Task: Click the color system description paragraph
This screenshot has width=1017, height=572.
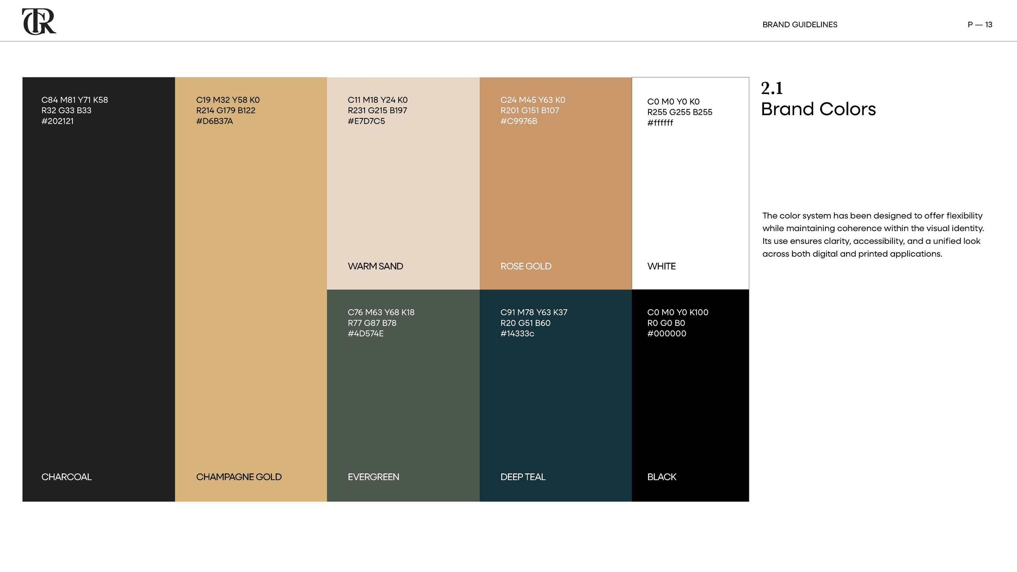Action: coord(873,235)
